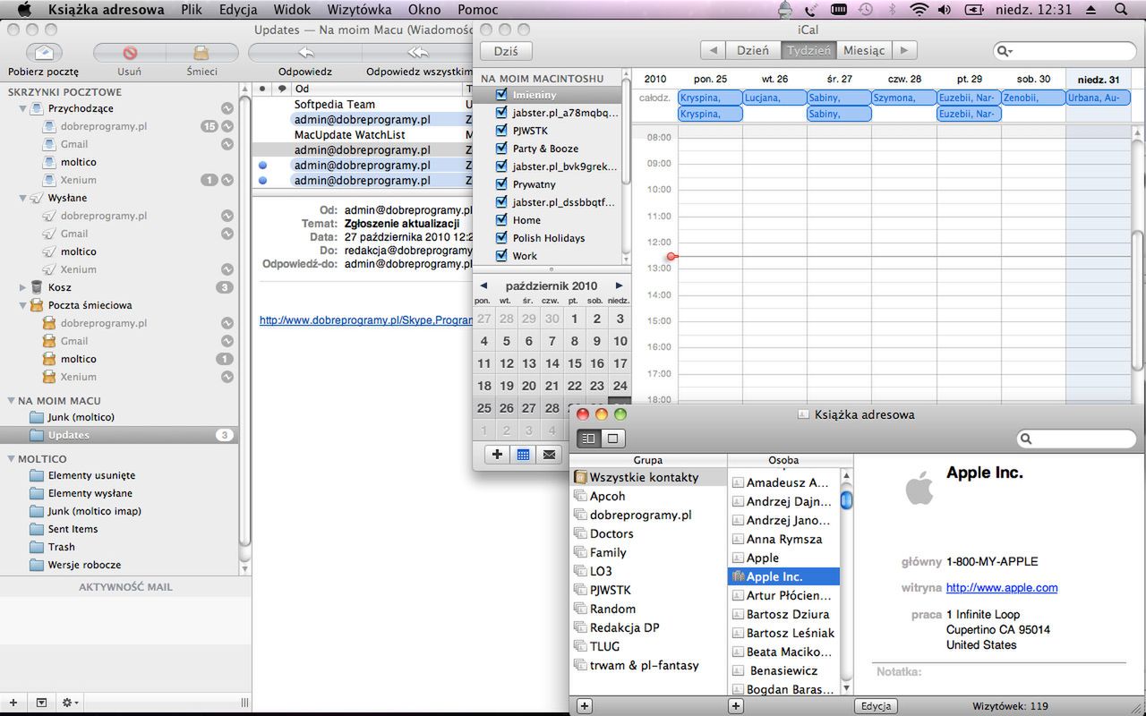Open iCal notifications envelope icon
The height and width of the screenshot is (716, 1146).
(551, 454)
